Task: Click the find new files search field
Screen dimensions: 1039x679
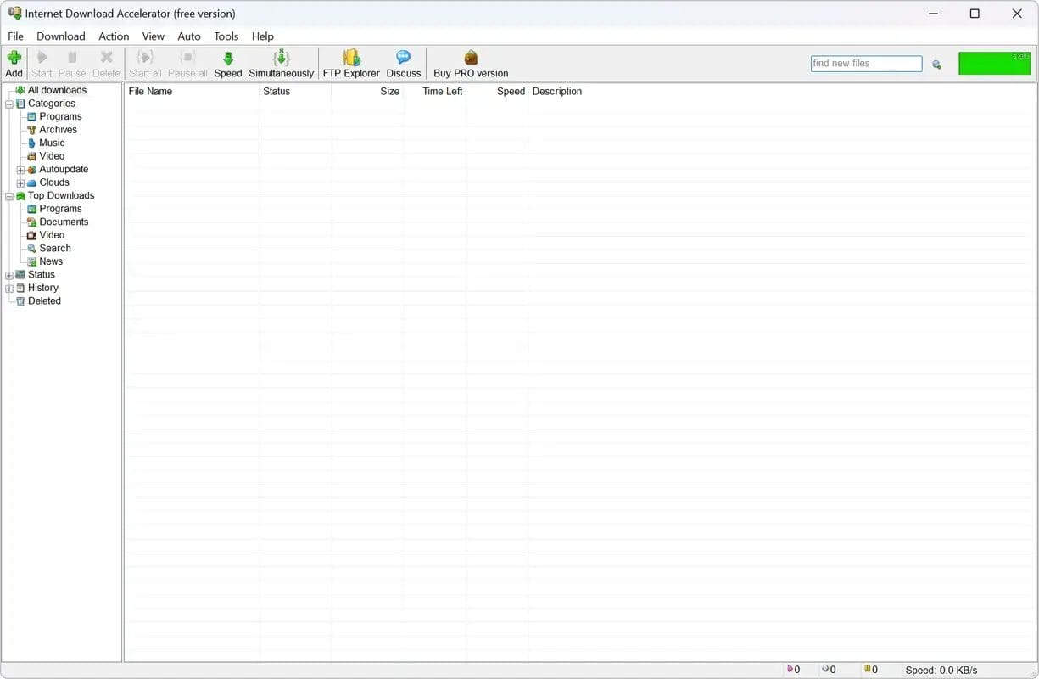Action: pos(865,64)
